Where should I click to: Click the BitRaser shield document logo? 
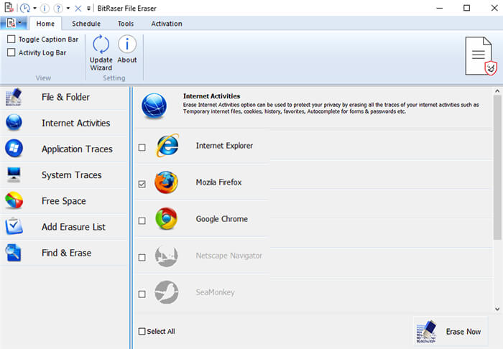point(481,56)
